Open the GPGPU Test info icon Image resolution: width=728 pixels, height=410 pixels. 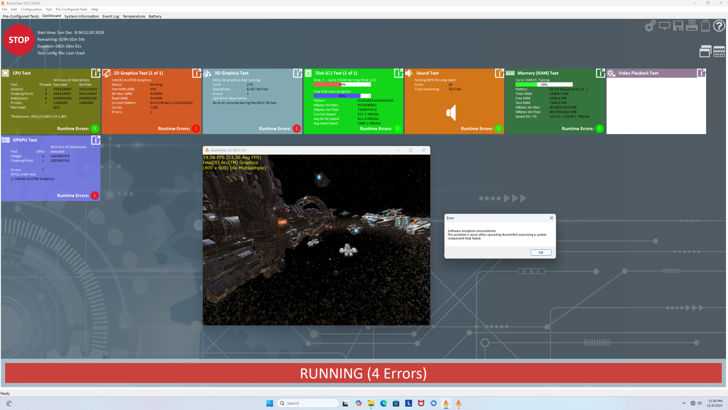pos(95,140)
